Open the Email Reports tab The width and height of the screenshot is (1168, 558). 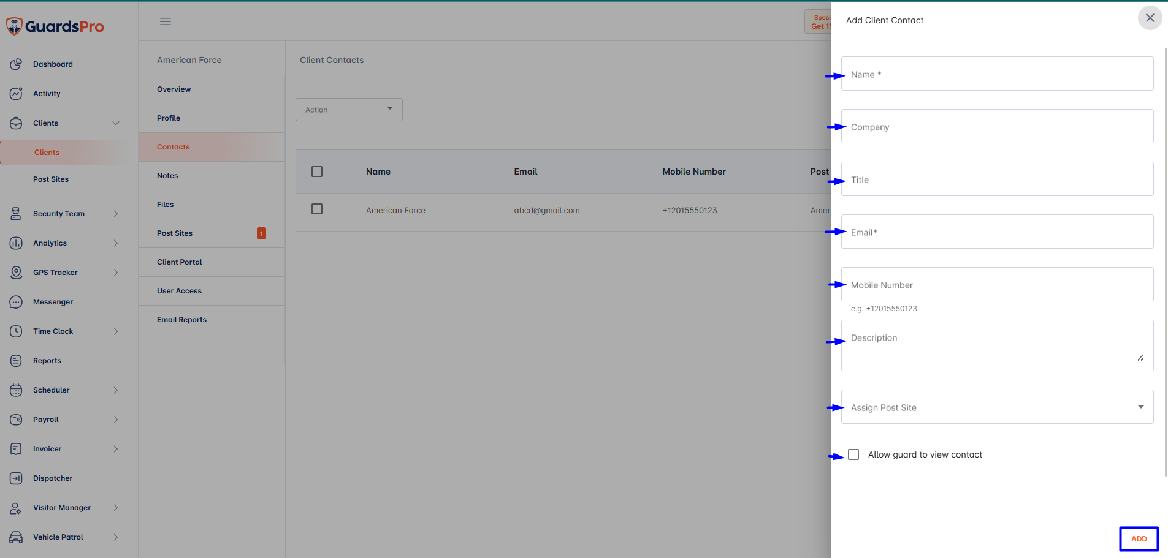(212, 320)
